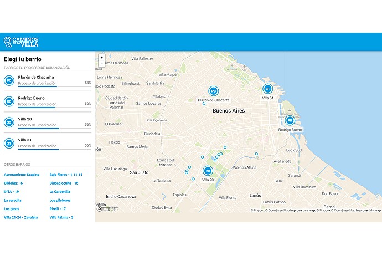Click the Mapbox logo on the map
Screen dimensions: 382x255
[107, 209]
